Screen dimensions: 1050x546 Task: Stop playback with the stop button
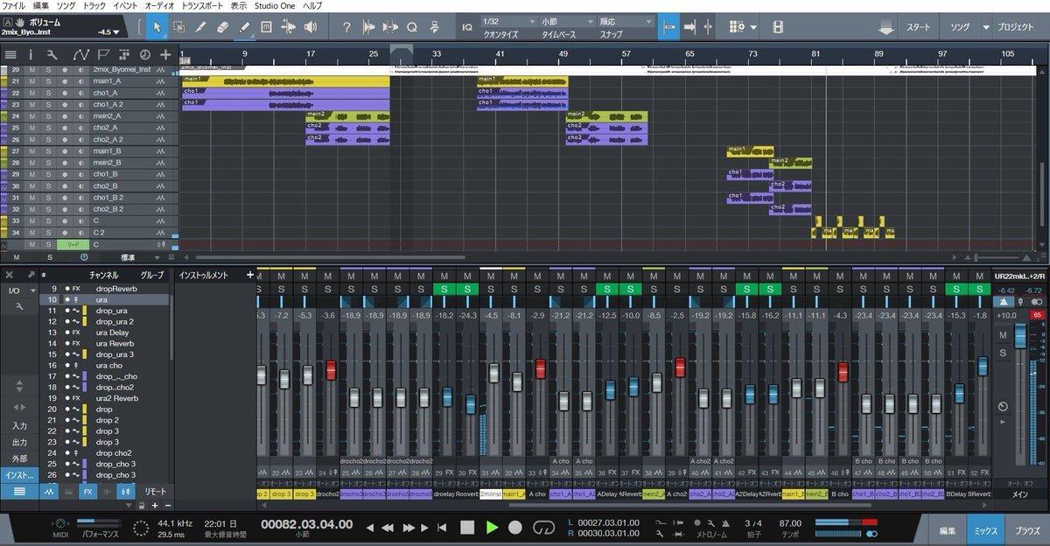coord(467,527)
